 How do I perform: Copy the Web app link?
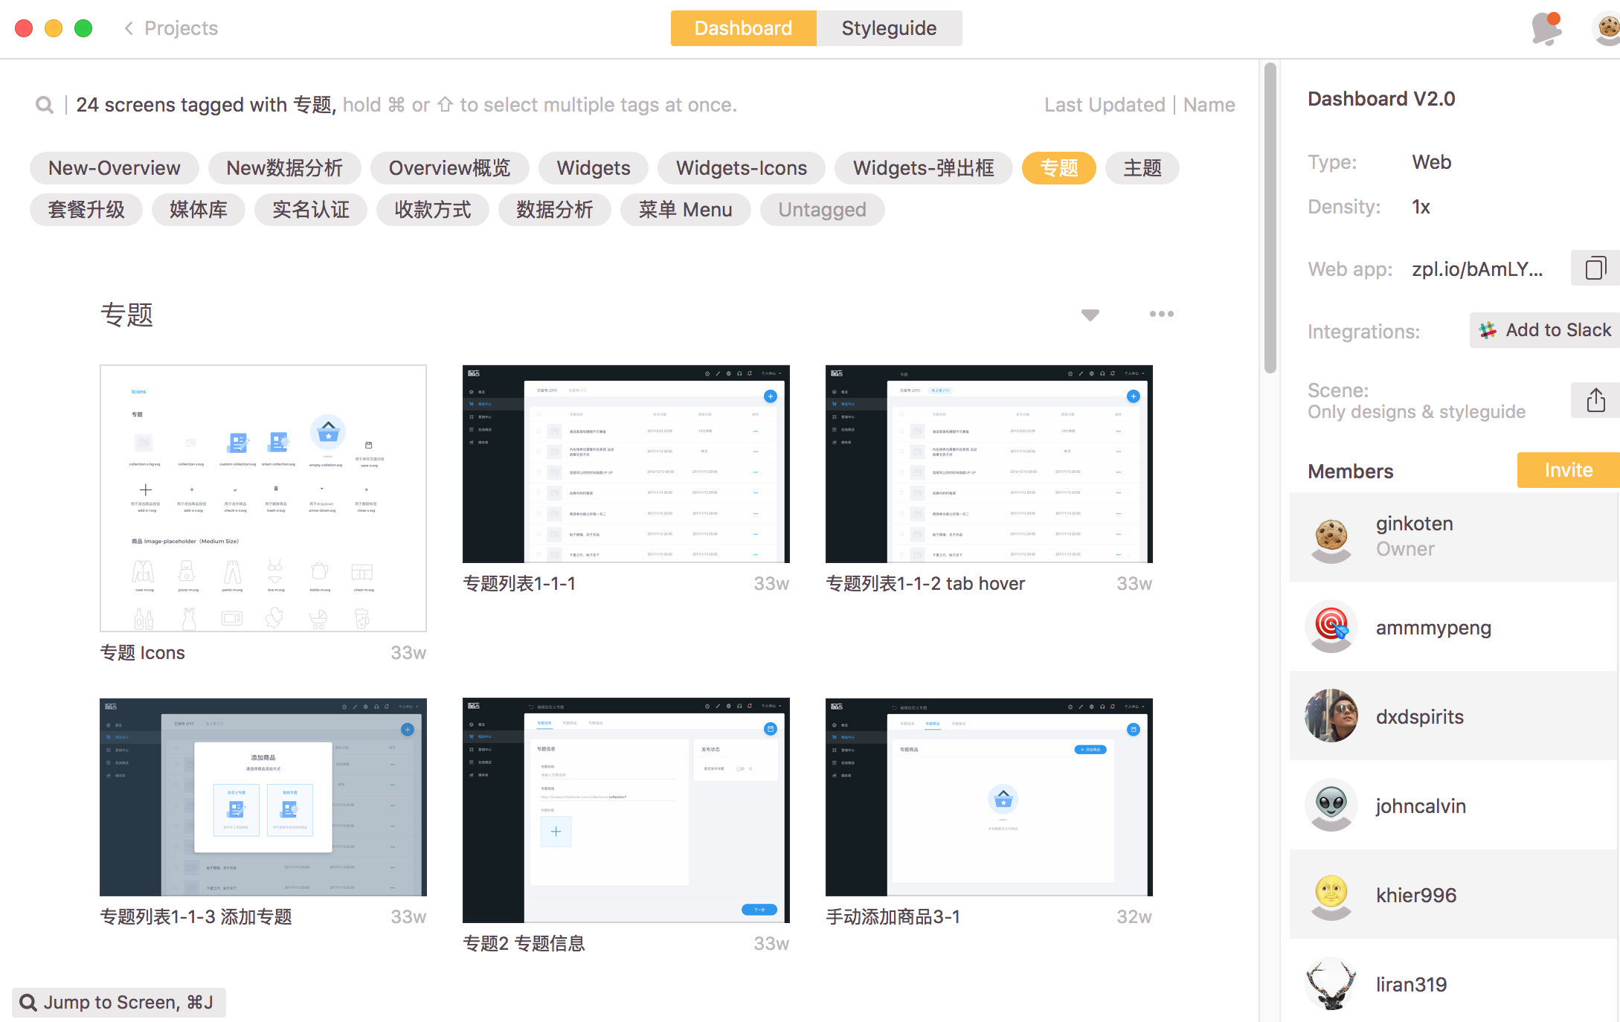[1595, 268]
